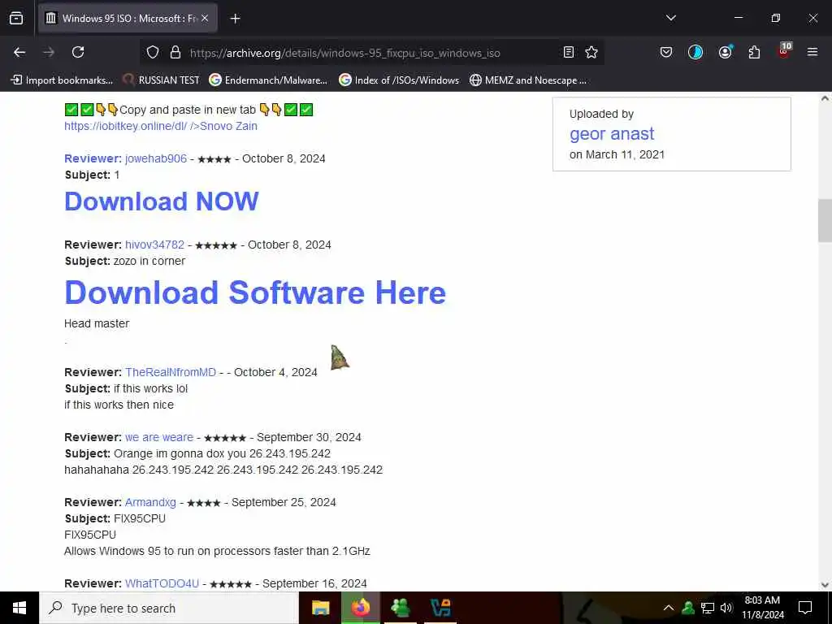The height and width of the screenshot is (624, 832).
Task: Open green user tray icon
Action: (x=688, y=608)
